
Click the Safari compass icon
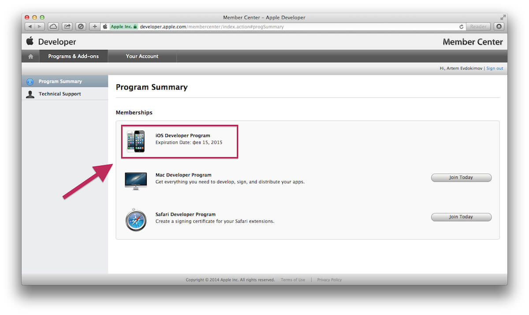[x=136, y=220]
